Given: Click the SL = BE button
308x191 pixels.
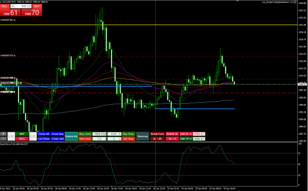Looking at the screenshot, I should point(157,139).
